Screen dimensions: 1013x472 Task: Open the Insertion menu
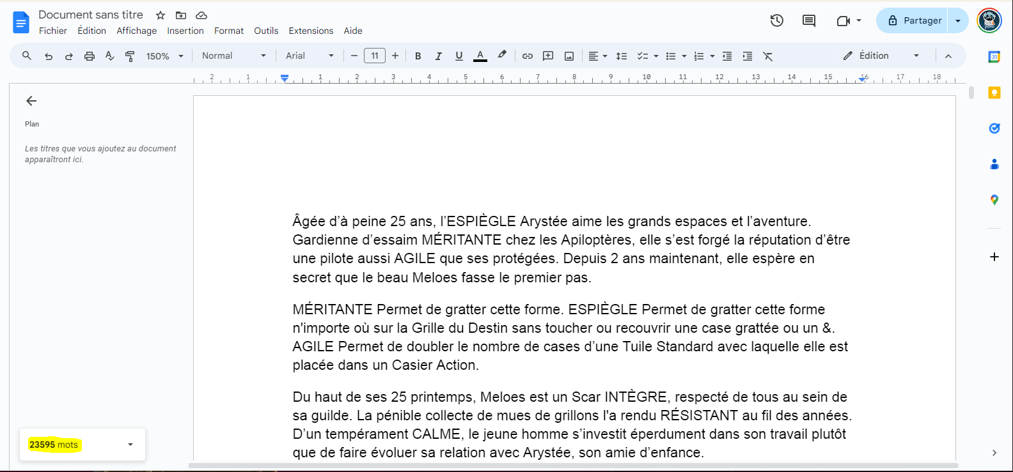coord(185,31)
